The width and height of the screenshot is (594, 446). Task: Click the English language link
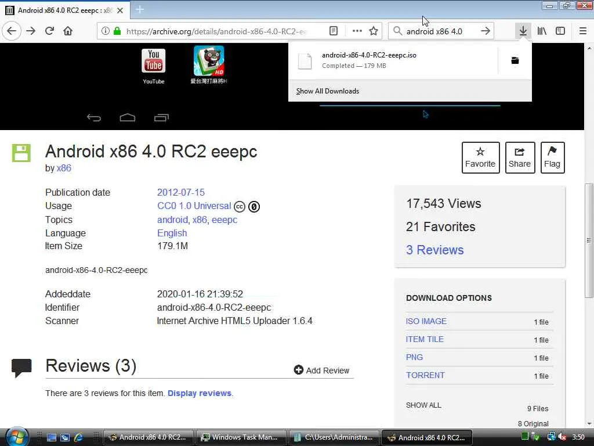[172, 233]
